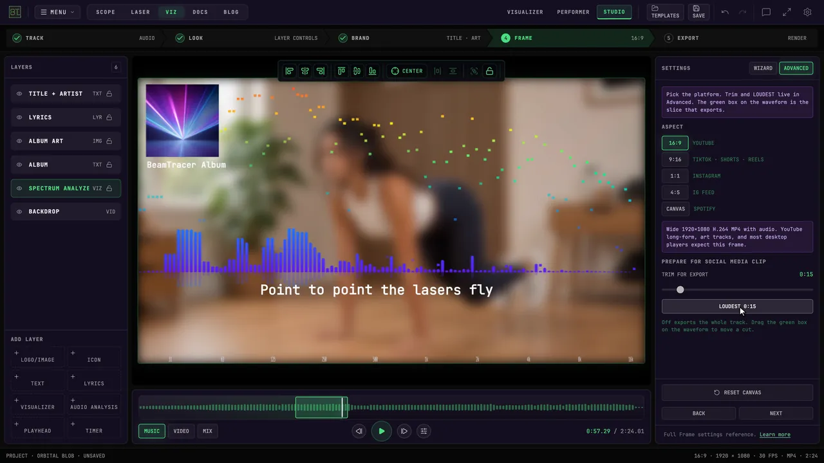Screen dimensions: 824x463
Task: Align selection to right edge
Action: [x=321, y=71]
